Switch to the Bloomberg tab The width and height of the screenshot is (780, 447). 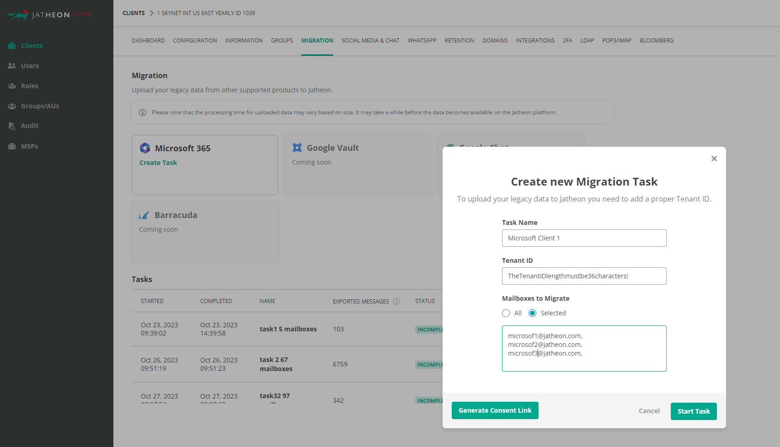tap(657, 41)
